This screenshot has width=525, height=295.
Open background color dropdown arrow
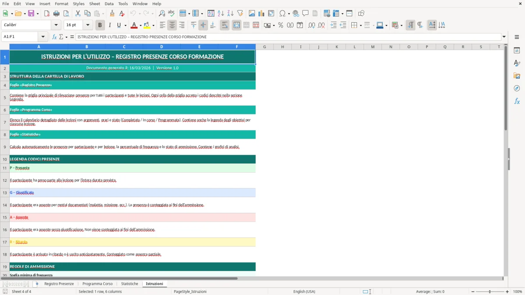pos(153,25)
